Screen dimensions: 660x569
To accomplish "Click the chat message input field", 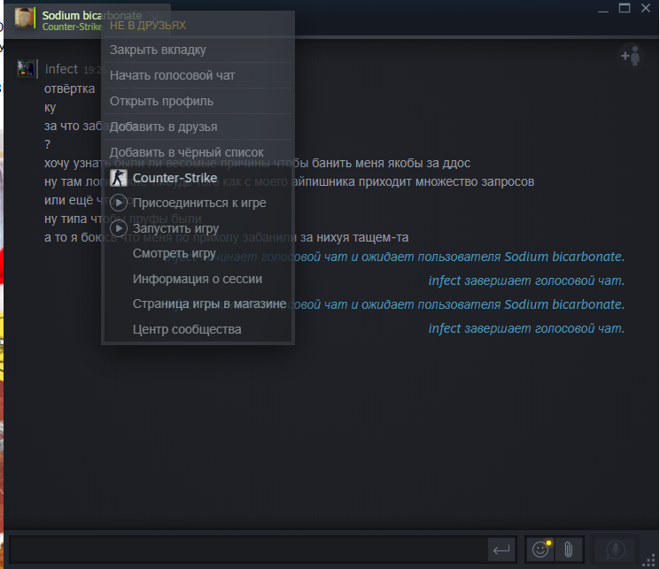I will [x=248, y=550].
